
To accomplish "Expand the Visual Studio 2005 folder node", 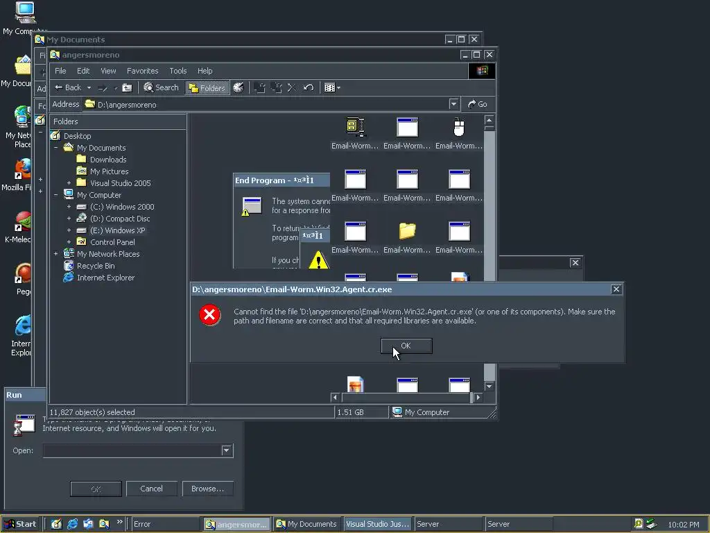I will 69,183.
